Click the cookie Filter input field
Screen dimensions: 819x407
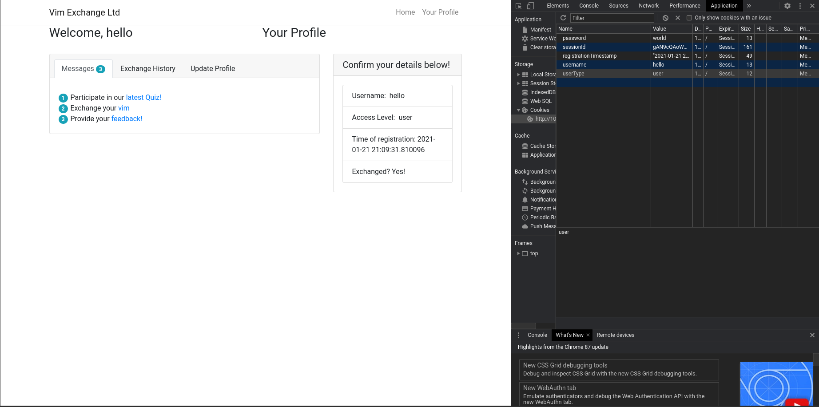click(x=612, y=18)
